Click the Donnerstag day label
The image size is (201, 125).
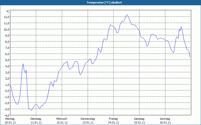click(x=88, y=119)
